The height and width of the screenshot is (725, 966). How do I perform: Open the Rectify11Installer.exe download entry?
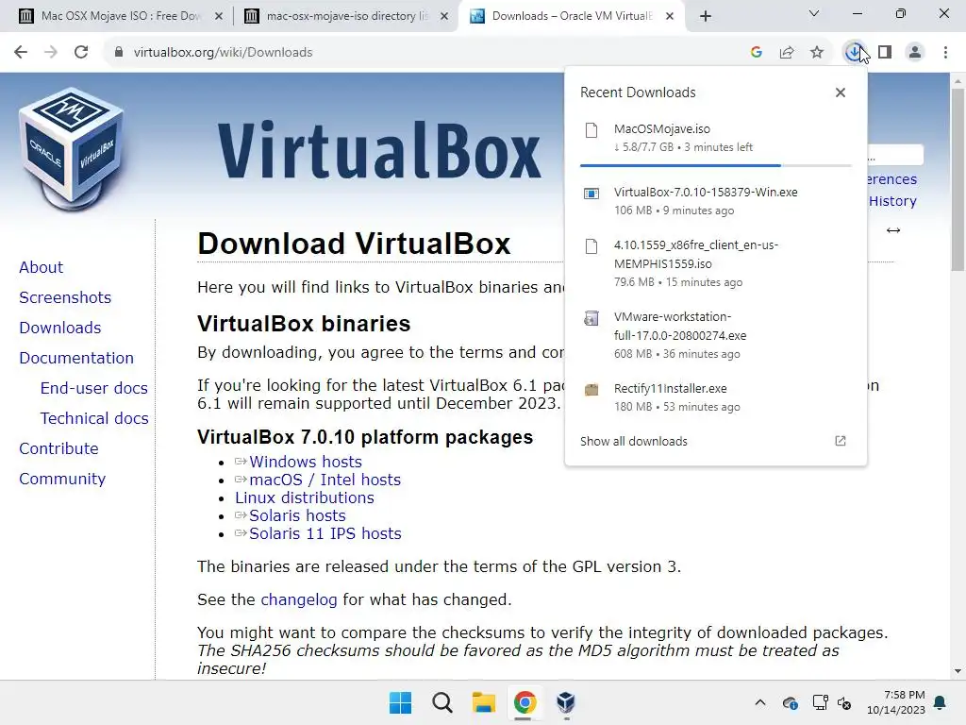(x=715, y=397)
